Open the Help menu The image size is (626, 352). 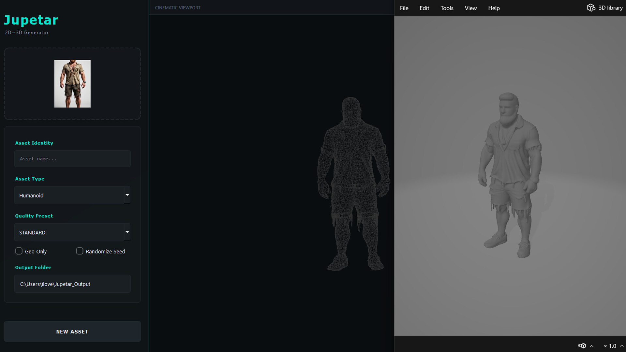pyautogui.click(x=494, y=8)
